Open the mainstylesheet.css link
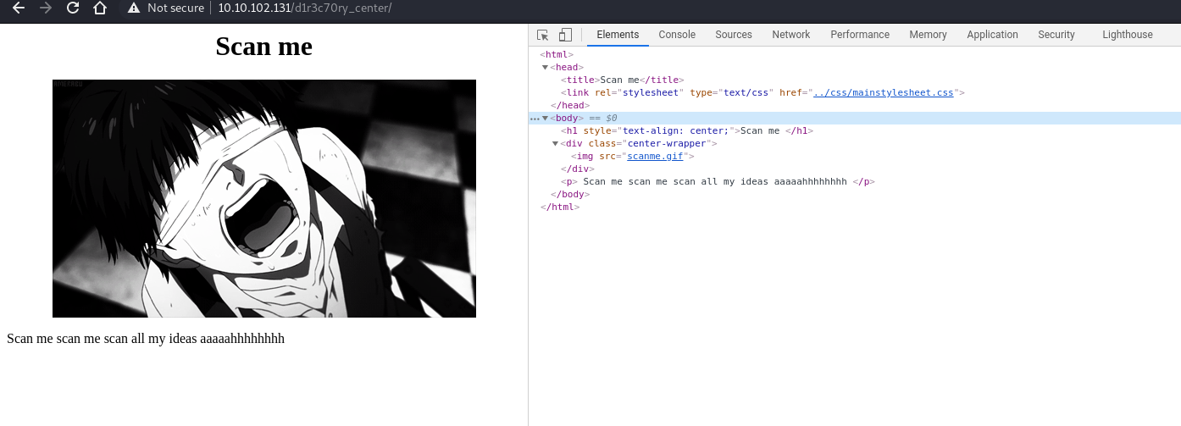 click(x=883, y=92)
